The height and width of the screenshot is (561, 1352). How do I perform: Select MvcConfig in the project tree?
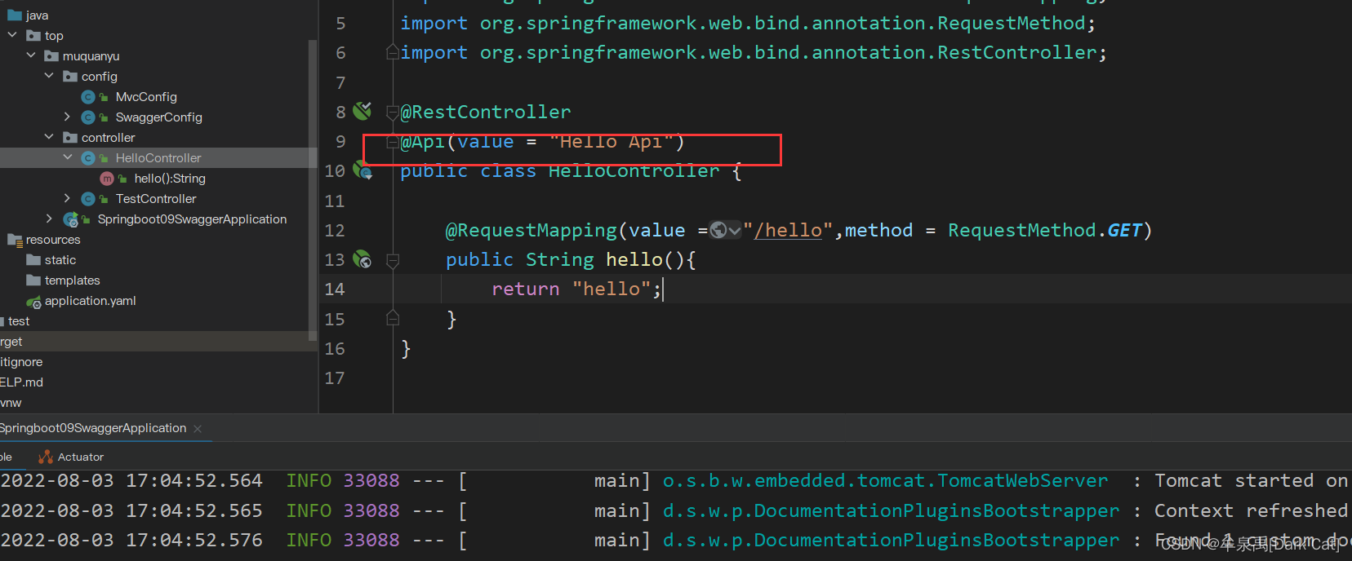click(x=146, y=97)
